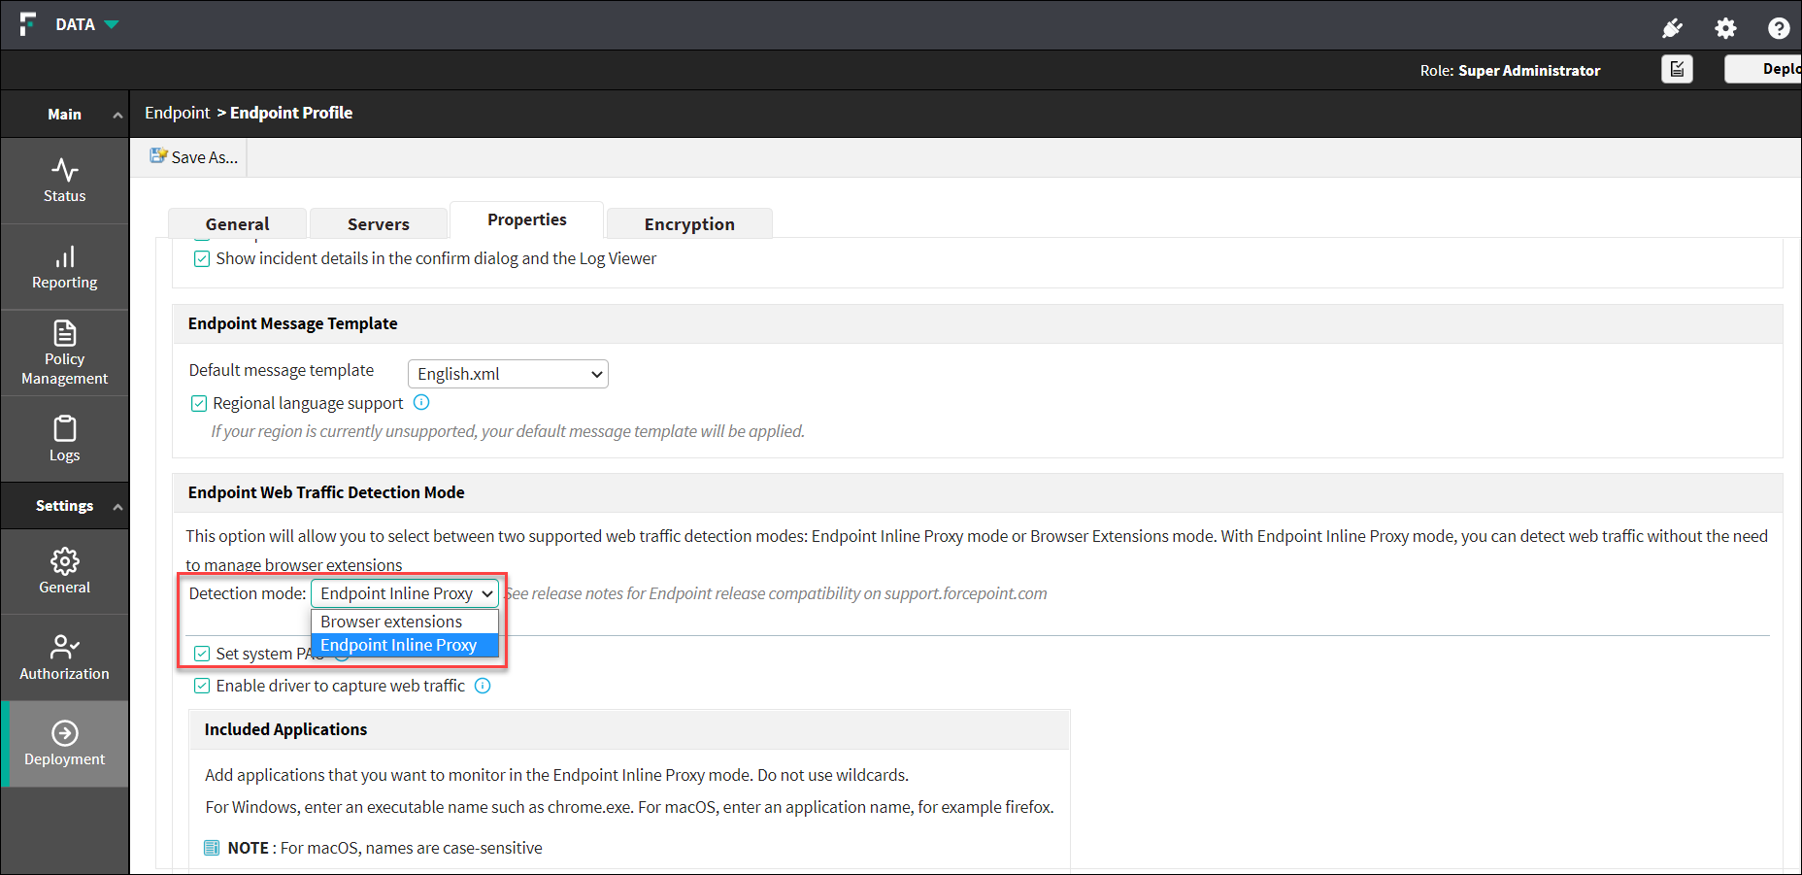Click the help question mark icon

1778,28
